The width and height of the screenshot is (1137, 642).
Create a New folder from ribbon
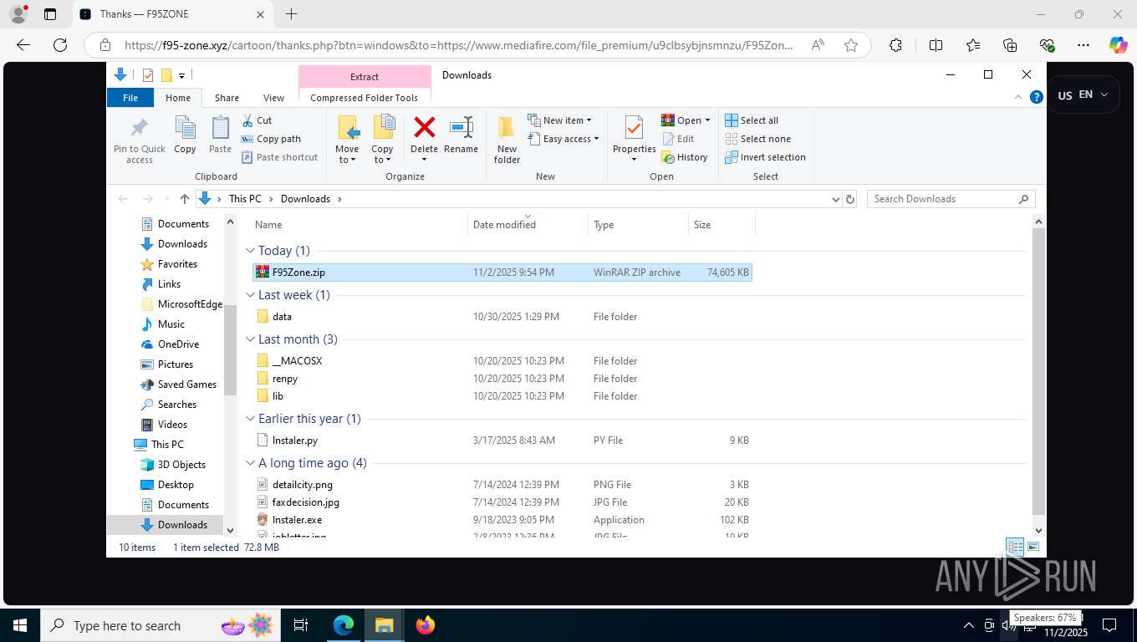point(507,139)
